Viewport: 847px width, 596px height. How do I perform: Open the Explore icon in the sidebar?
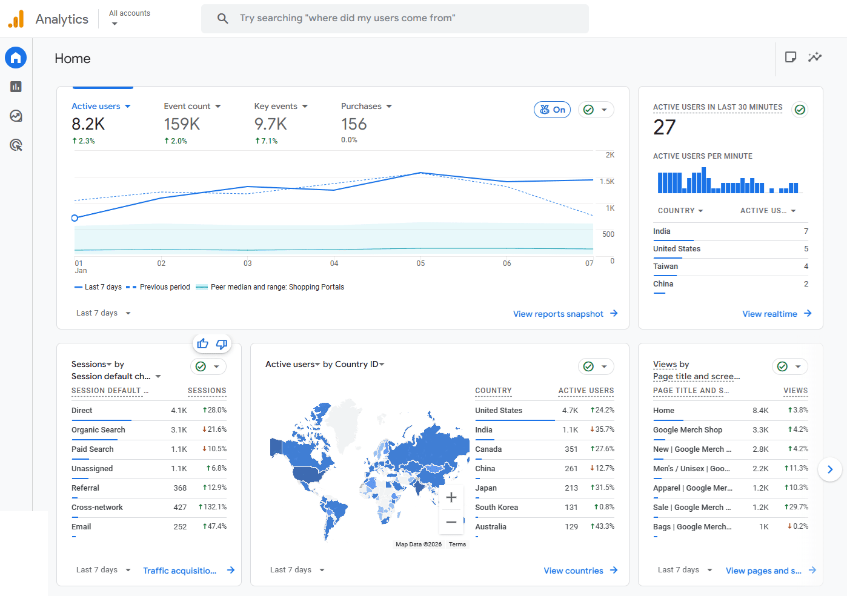click(16, 116)
